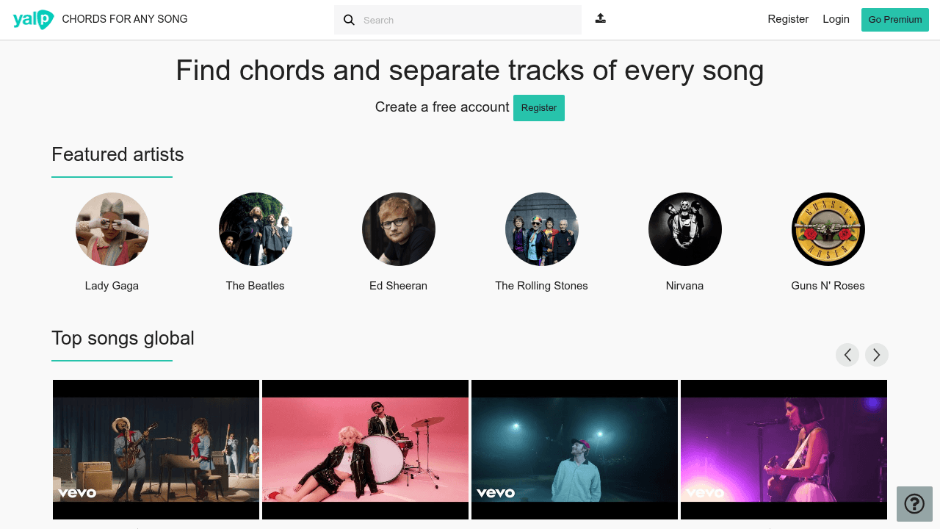This screenshot has width=940, height=529.
Task: Open the Login link
Action: click(x=836, y=19)
